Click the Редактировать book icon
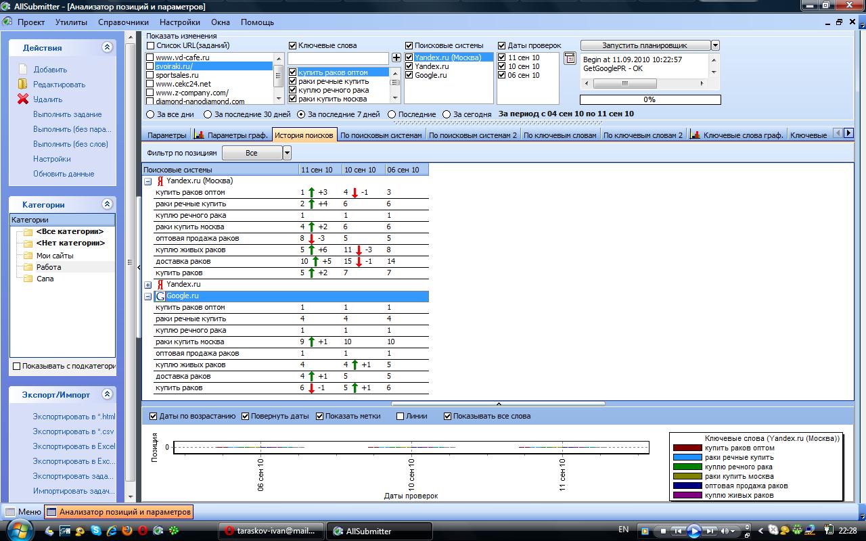The image size is (866, 541). [x=23, y=85]
